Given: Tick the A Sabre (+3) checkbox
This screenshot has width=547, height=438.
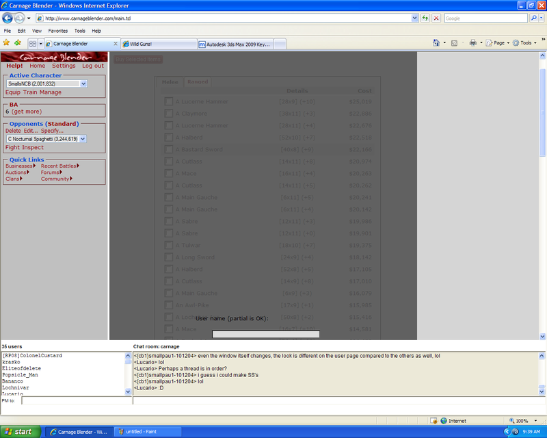Looking at the screenshot, I should click(168, 221).
